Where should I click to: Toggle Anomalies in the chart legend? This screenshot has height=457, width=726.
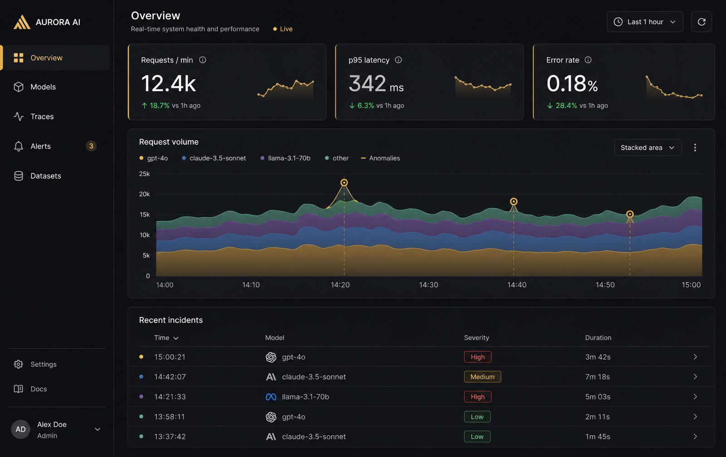pyautogui.click(x=380, y=158)
